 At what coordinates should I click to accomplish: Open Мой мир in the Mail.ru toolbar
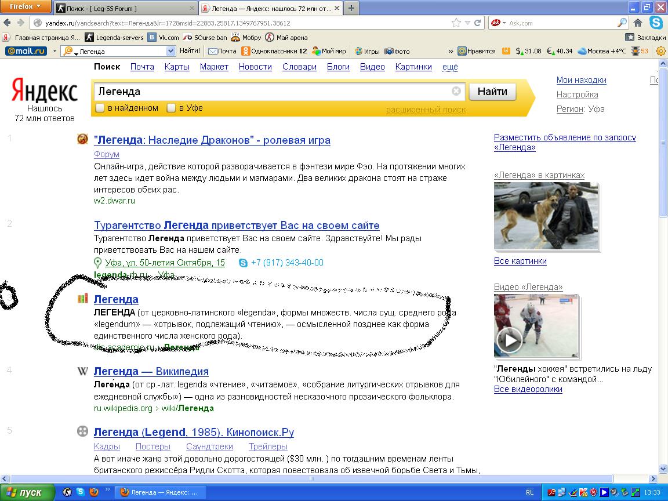click(329, 51)
